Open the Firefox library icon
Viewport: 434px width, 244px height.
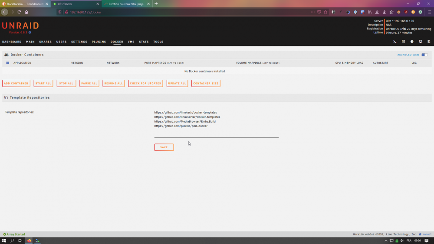click(x=369, y=12)
